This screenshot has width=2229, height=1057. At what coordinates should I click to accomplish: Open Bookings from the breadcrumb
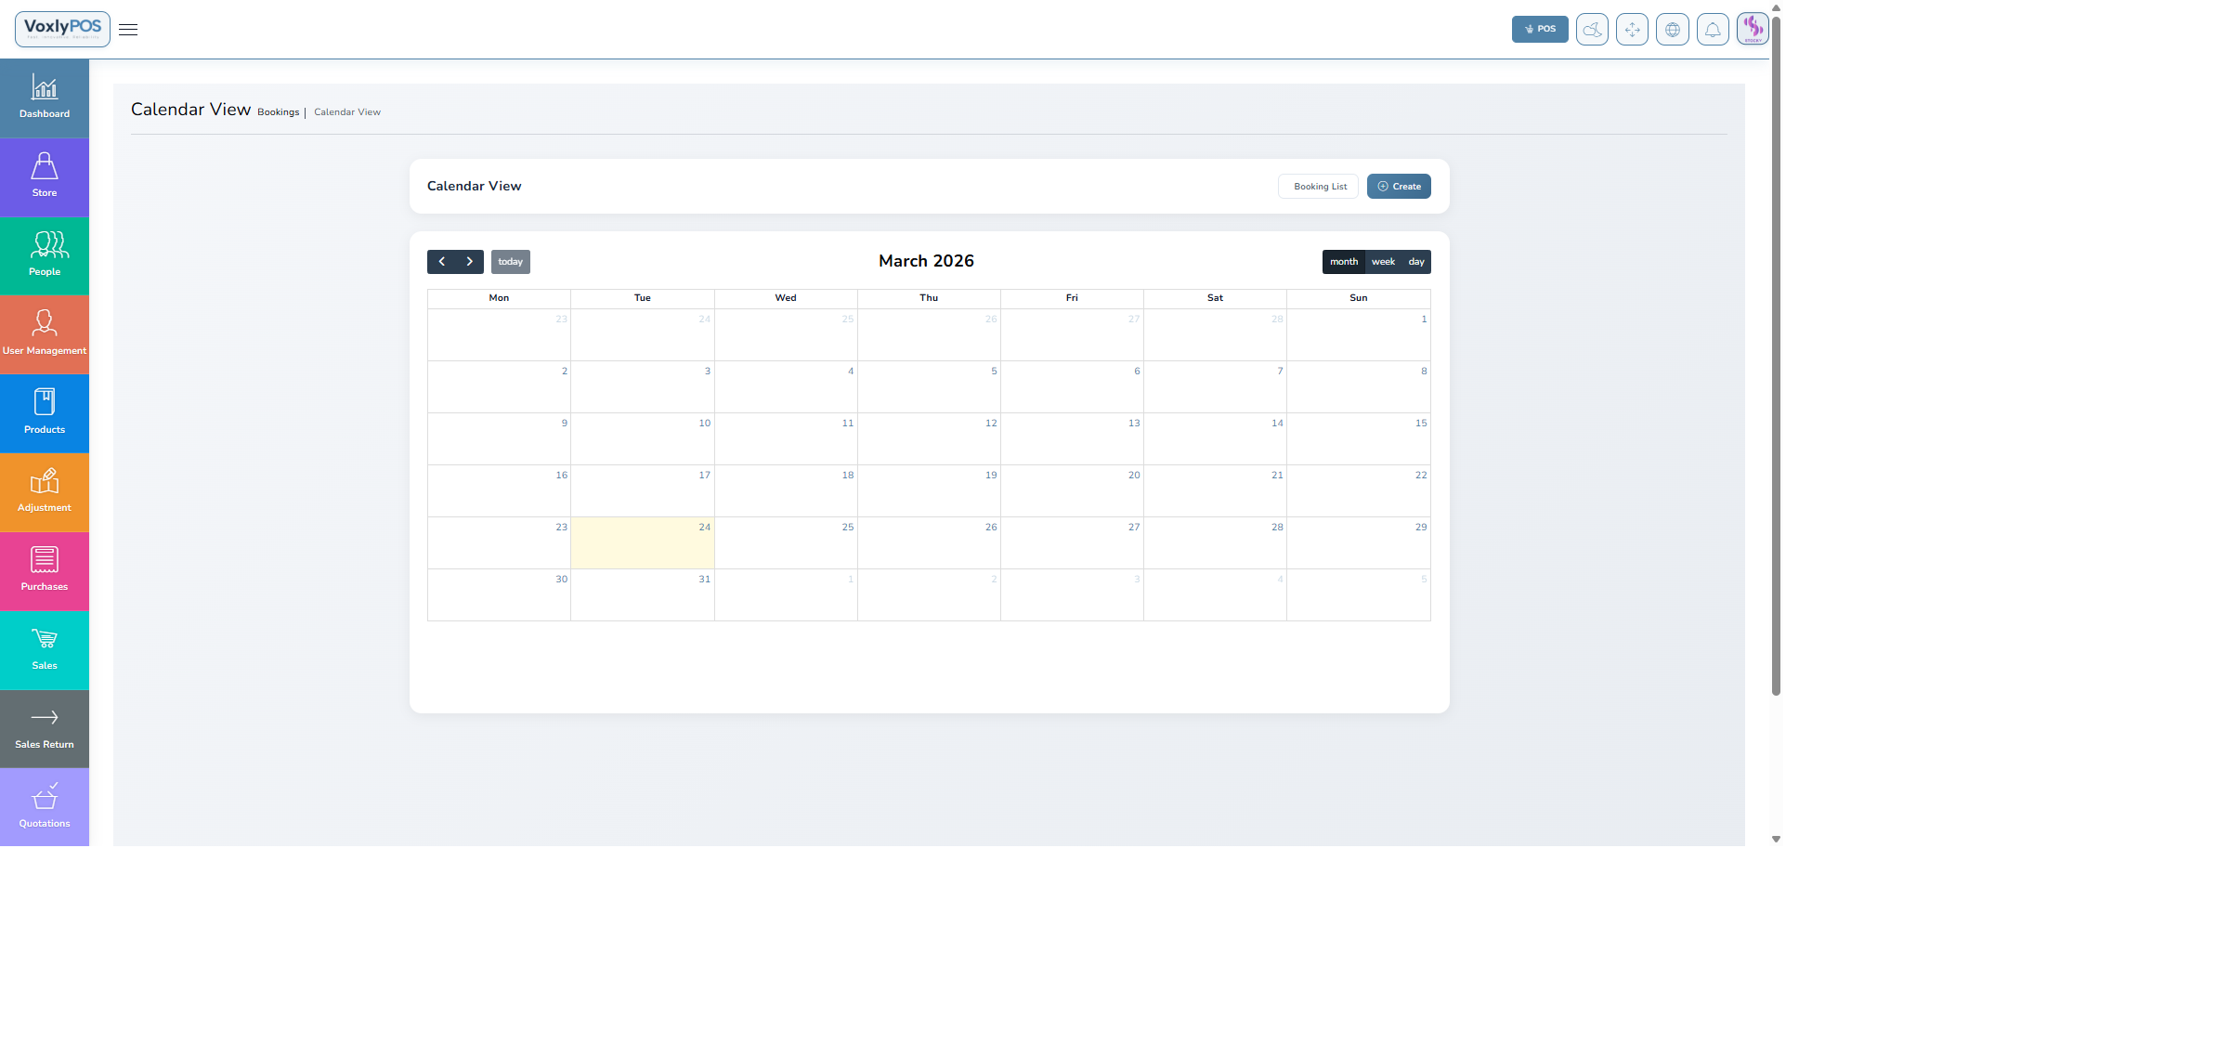pyautogui.click(x=279, y=111)
